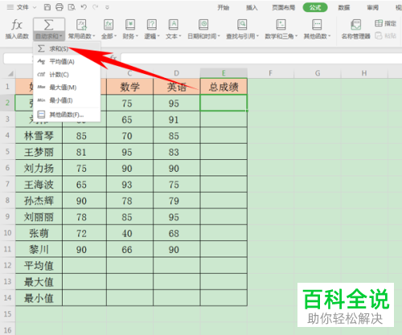Viewport: 402px width, 335px height.
Task: Open the Text functions icon
Action: click(x=174, y=25)
